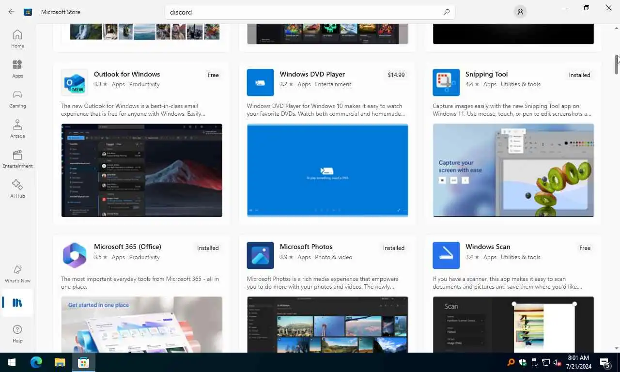Click the Windows DVD Player app icon
The width and height of the screenshot is (620, 372).
260,82
